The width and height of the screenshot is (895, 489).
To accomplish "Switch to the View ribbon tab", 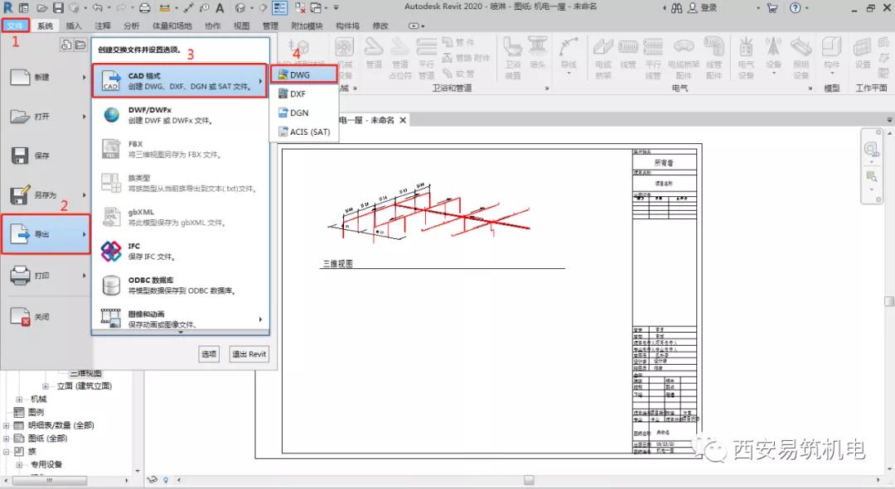I will (x=241, y=26).
